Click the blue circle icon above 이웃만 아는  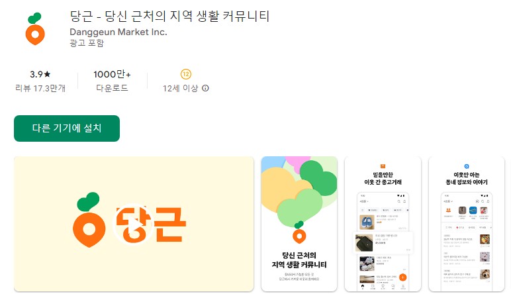(x=467, y=166)
